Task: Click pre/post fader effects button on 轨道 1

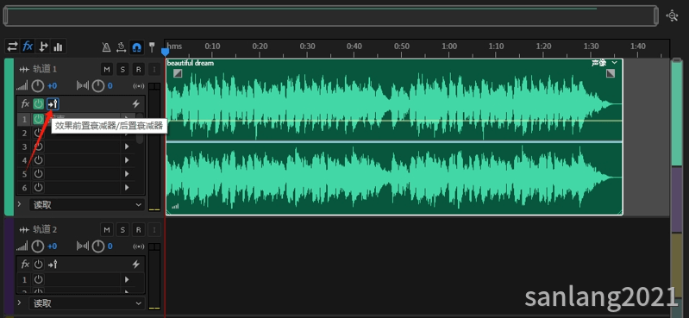Action: [x=53, y=104]
